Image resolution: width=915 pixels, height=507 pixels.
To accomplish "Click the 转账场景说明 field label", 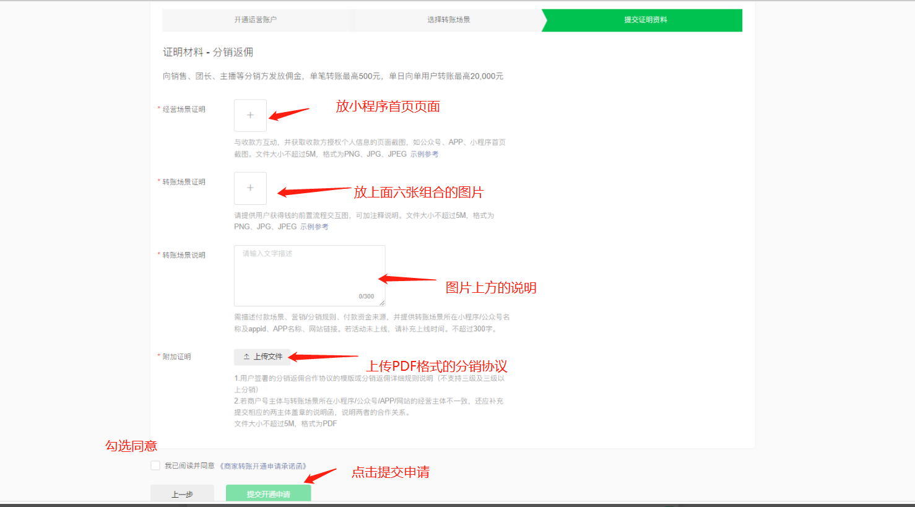I will tap(184, 255).
